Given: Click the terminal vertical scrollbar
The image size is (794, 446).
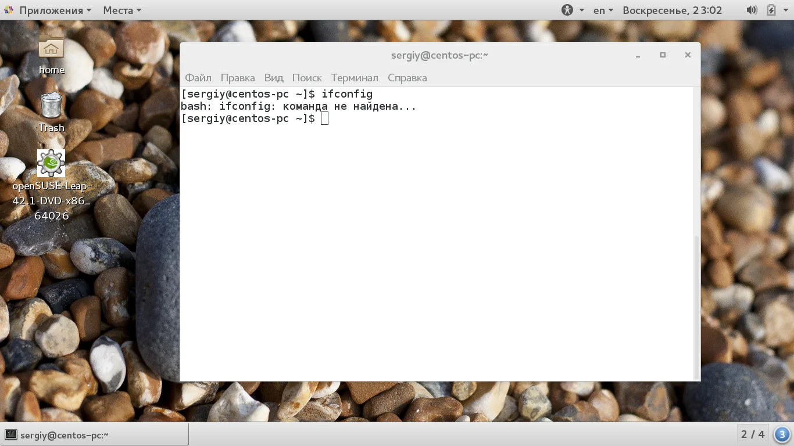Looking at the screenshot, I should tap(696, 307).
